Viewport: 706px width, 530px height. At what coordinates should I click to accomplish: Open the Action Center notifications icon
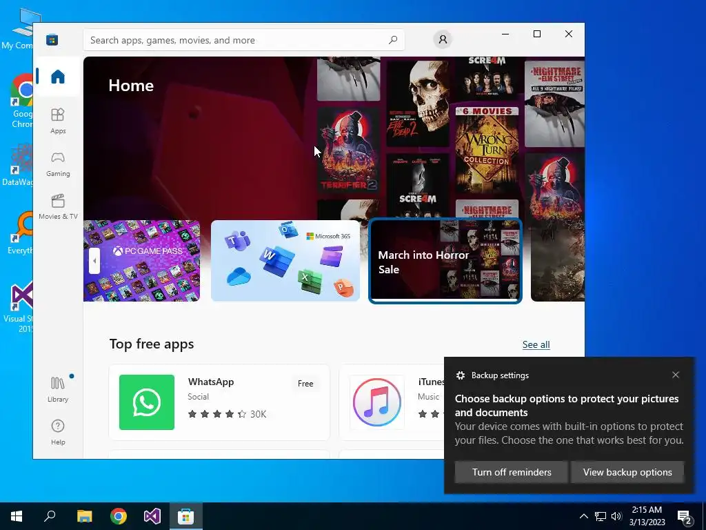tap(685, 516)
